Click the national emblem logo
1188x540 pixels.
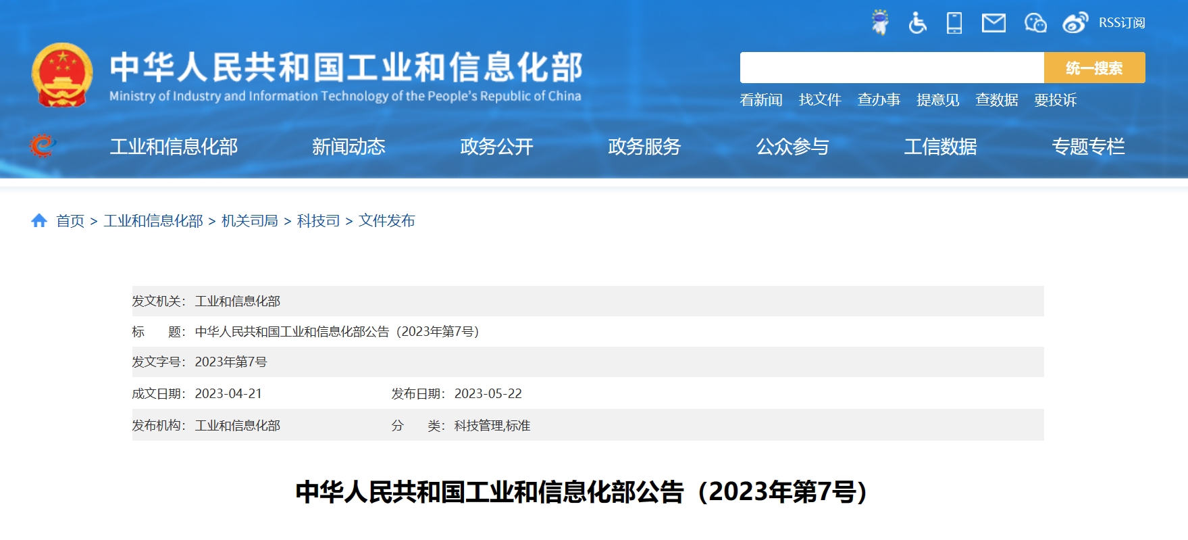(62, 75)
